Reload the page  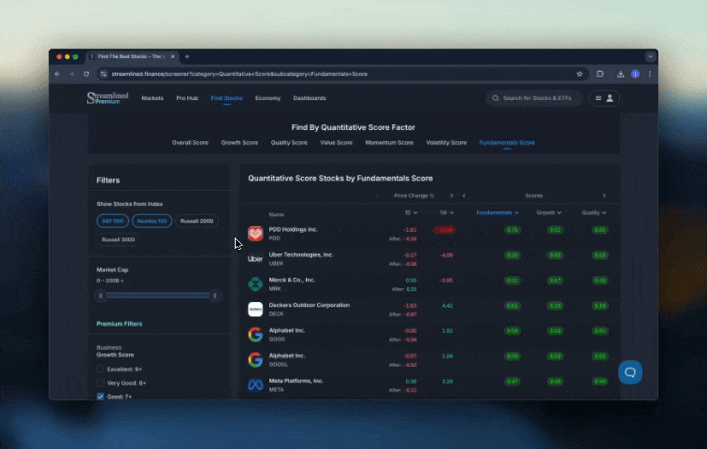[x=86, y=74]
